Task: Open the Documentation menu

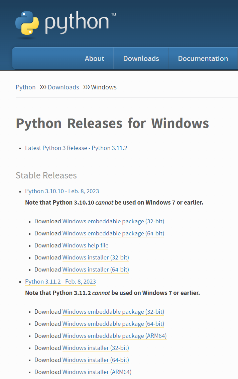Action: click(x=203, y=59)
